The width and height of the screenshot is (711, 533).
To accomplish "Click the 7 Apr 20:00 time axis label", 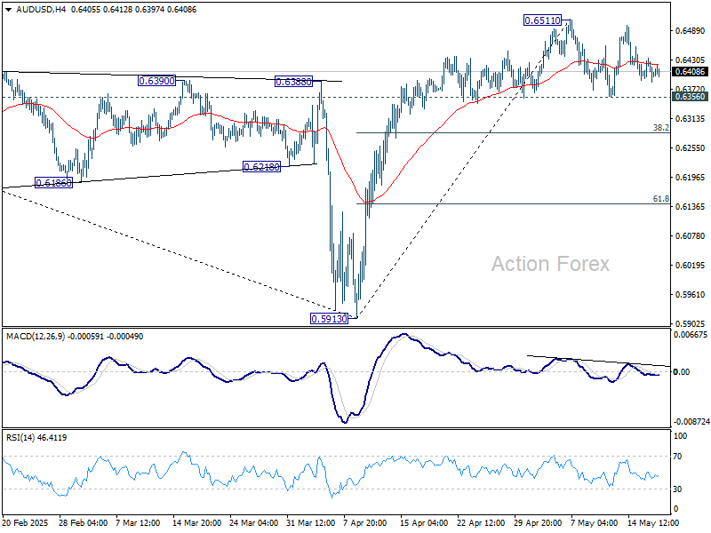I will coord(365,523).
